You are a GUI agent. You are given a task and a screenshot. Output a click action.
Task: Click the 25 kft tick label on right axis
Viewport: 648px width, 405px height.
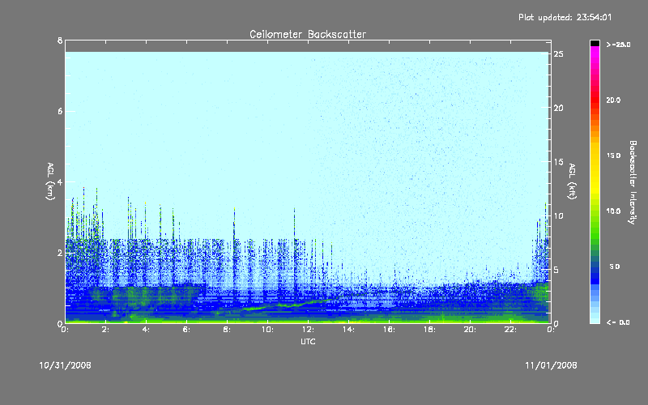point(558,54)
